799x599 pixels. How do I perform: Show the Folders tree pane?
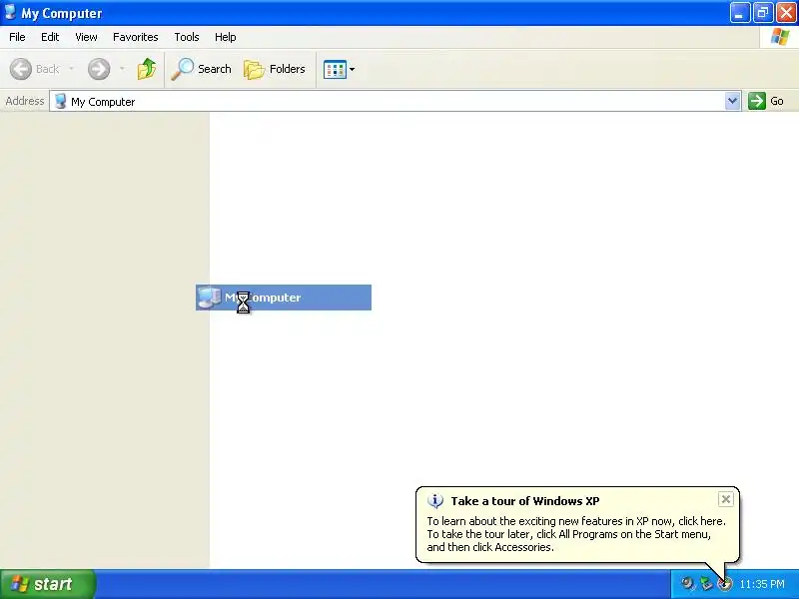click(x=275, y=69)
